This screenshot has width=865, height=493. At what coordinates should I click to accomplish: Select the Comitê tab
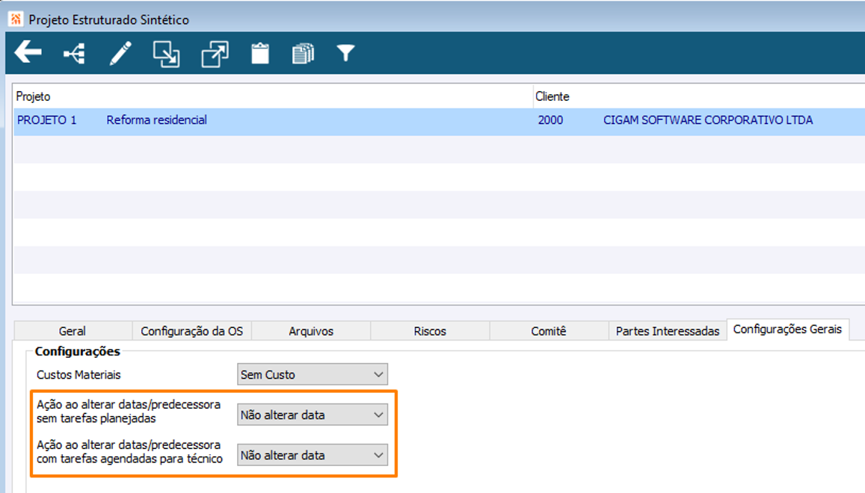pyautogui.click(x=548, y=331)
